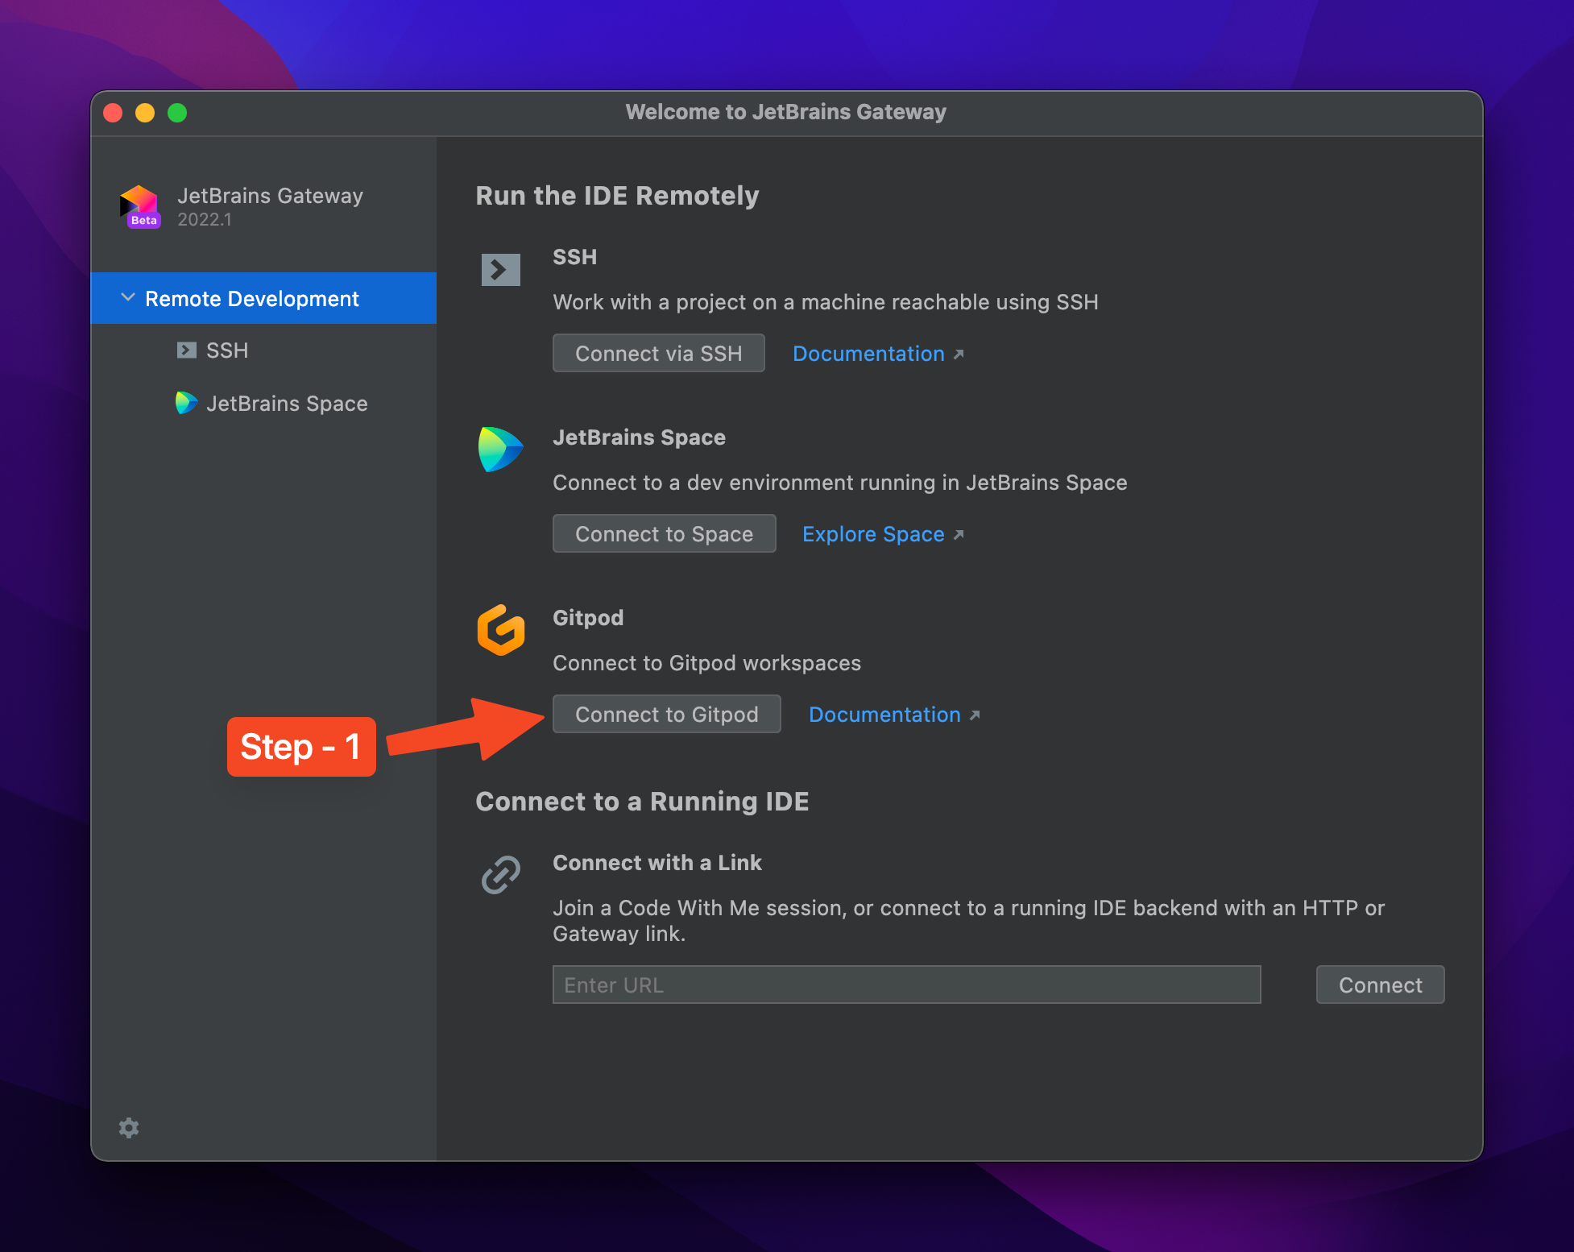This screenshot has height=1252, width=1574.
Task: Click the 'JetBrains Gateway' product name in sidebar
Action: 270,196
